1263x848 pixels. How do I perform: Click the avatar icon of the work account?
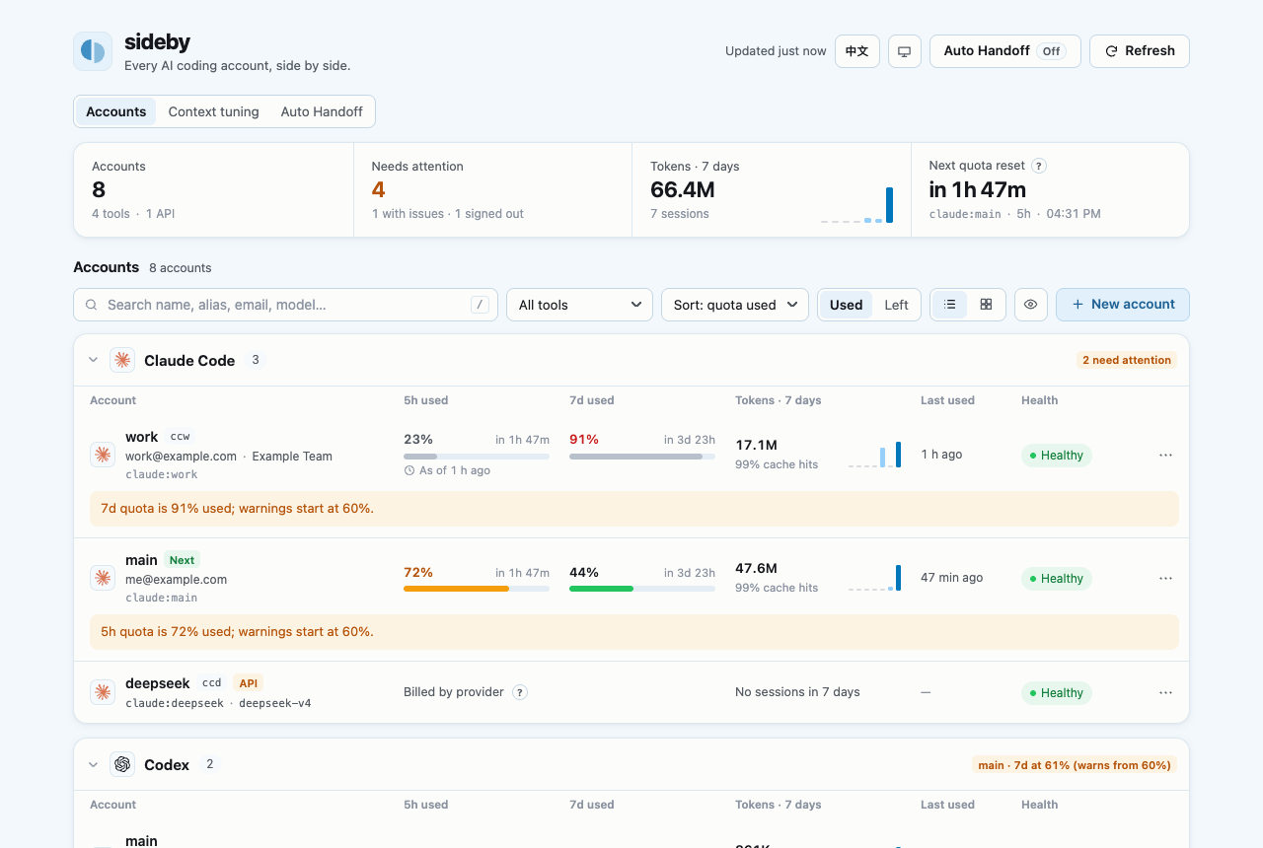[x=103, y=455]
